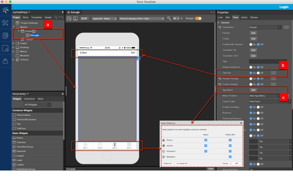Click the Title input field in Properties
The width and height of the screenshot is (293, 178).
[x=267, y=62]
